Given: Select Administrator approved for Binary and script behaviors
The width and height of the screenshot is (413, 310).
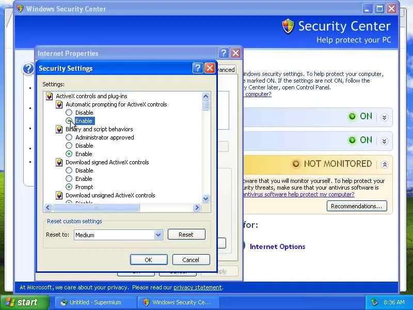Looking at the screenshot, I should point(69,137).
